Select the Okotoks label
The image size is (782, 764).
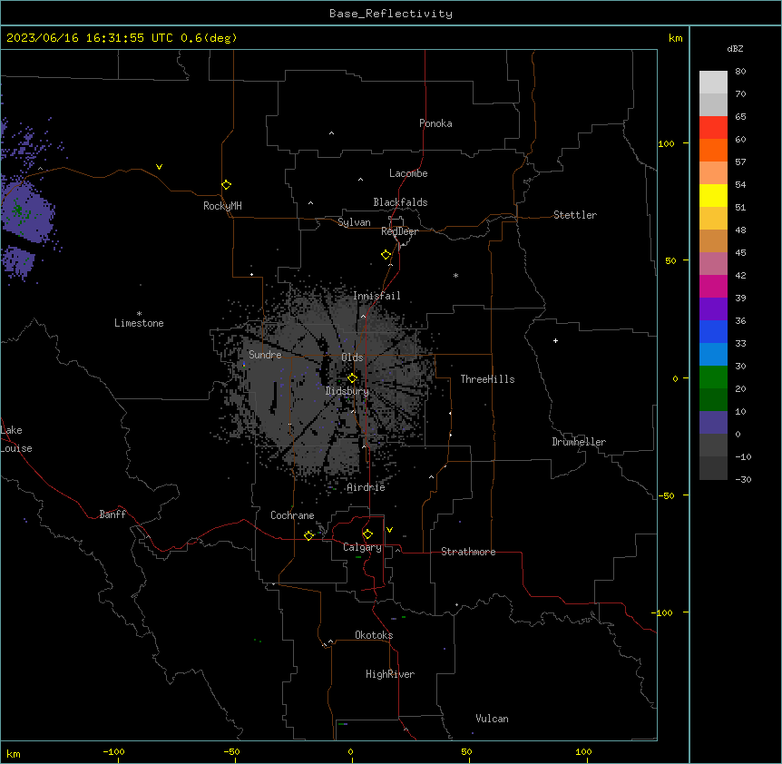pos(374,635)
